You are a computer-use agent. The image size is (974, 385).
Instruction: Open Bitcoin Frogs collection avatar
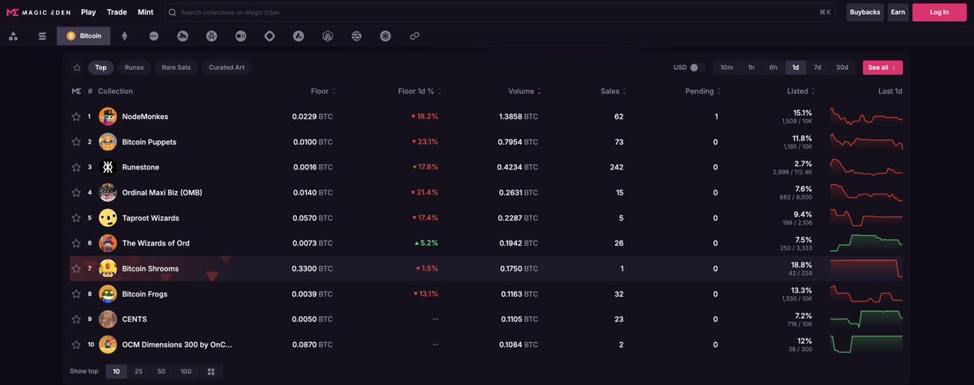[x=108, y=293]
